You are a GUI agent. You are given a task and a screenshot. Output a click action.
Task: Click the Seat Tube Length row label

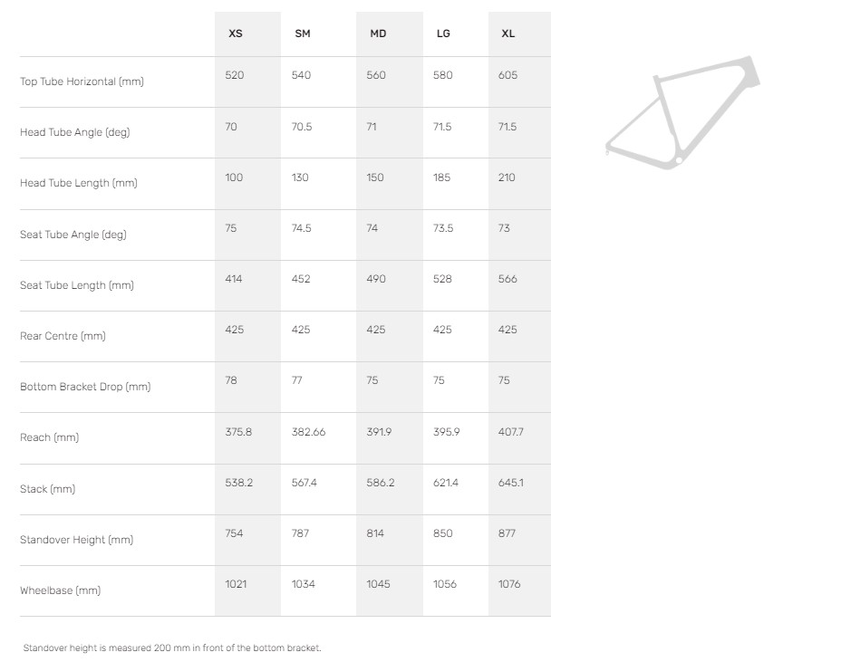pos(76,285)
